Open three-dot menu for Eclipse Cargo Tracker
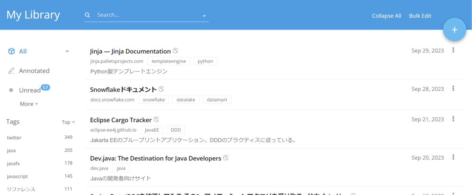 tap(454, 119)
